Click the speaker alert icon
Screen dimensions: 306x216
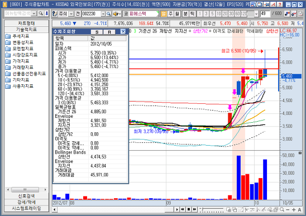click(x=116, y=14)
